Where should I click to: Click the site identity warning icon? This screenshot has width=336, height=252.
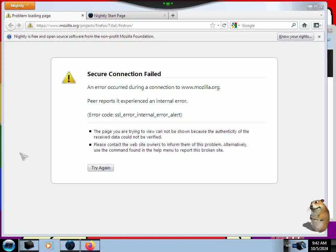pyautogui.click(x=30, y=26)
